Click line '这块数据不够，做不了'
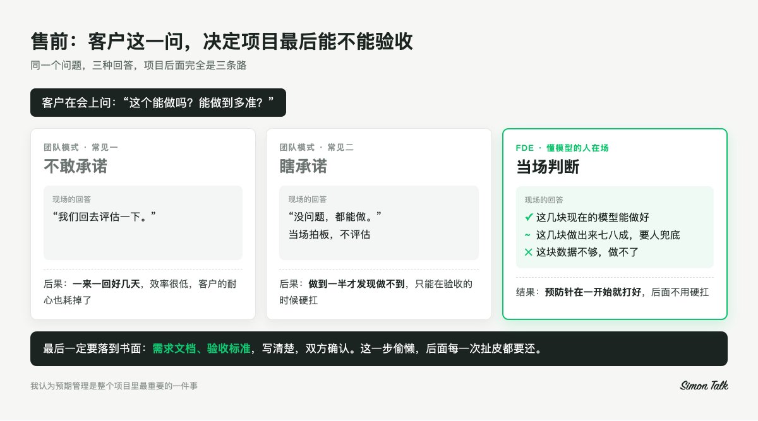Viewport: 758px width, 421px height. coord(588,252)
